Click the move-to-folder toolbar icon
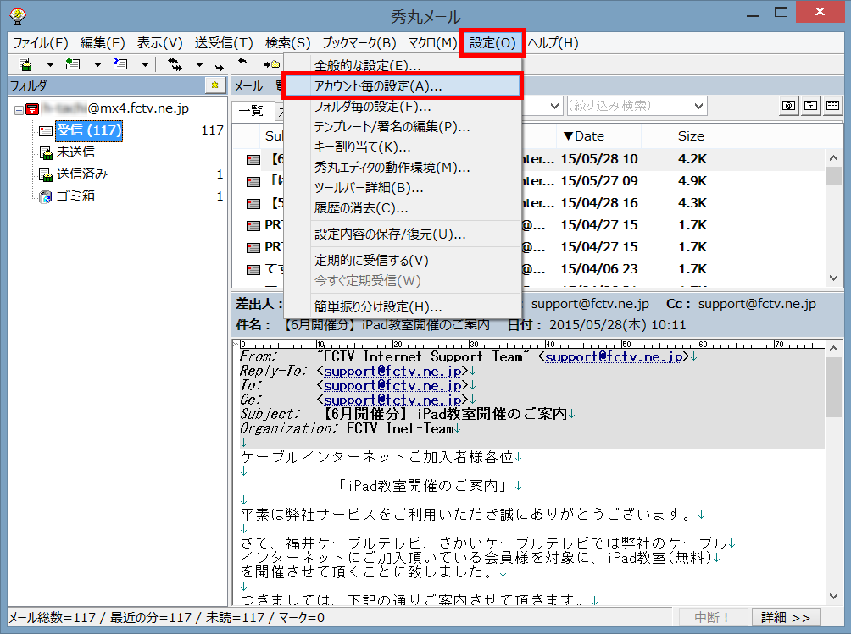The width and height of the screenshot is (851, 634). [x=271, y=64]
